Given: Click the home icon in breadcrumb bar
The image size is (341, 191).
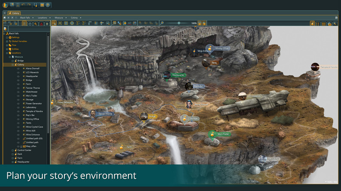Looking at the screenshot, I should point(5,18).
